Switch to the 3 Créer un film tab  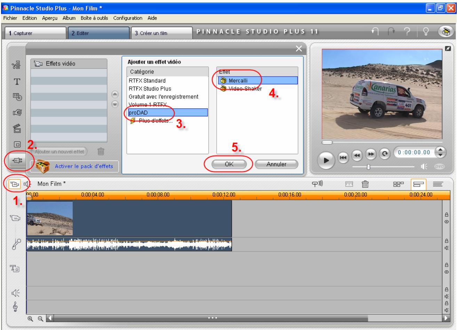click(x=161, y=33)
